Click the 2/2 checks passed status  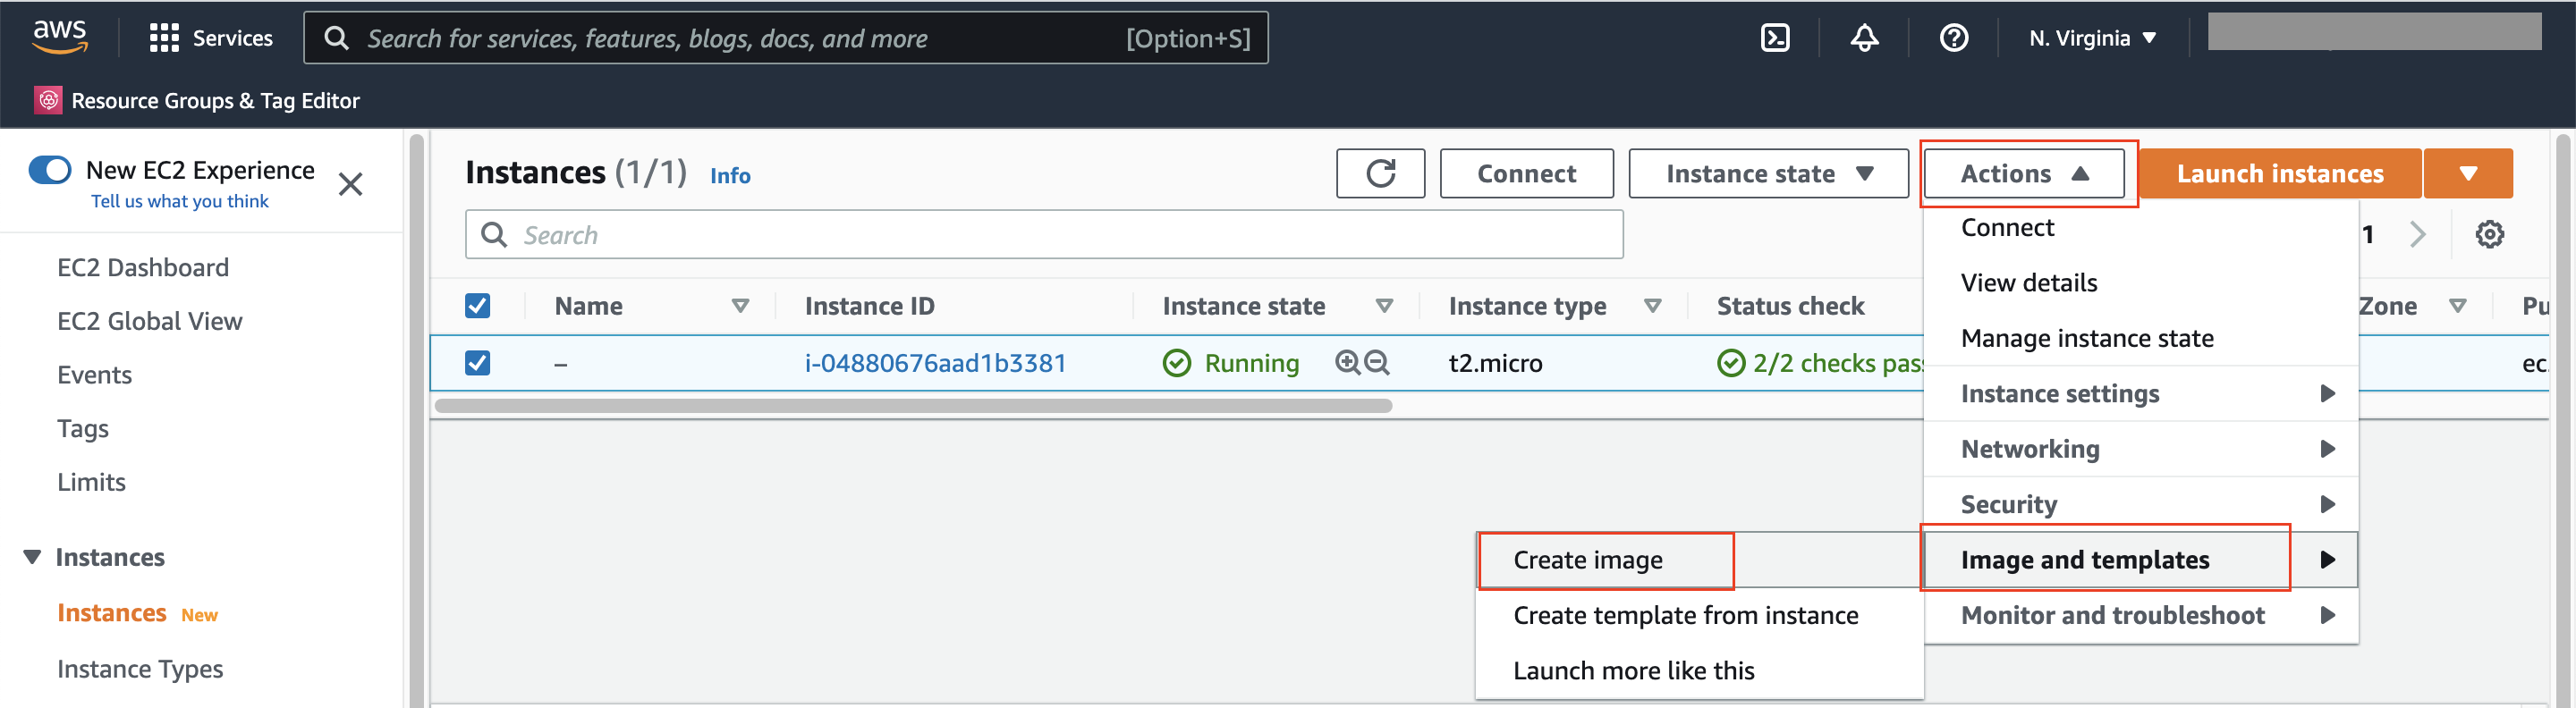pos(1820,362)
